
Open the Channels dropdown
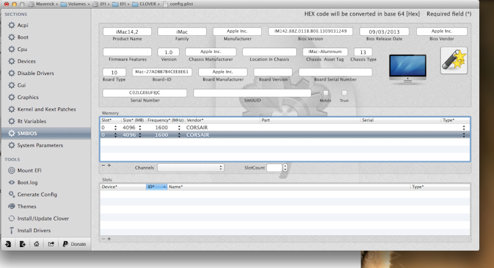click(191, 168)
